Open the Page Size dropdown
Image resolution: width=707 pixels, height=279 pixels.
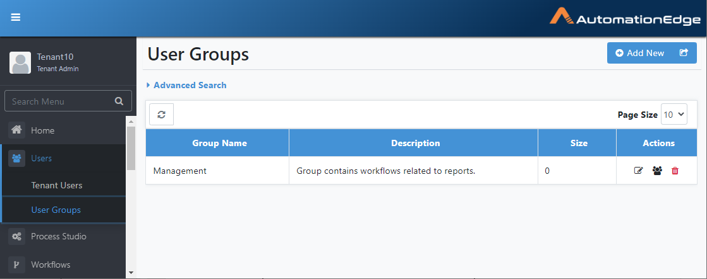tap(674, 115)
